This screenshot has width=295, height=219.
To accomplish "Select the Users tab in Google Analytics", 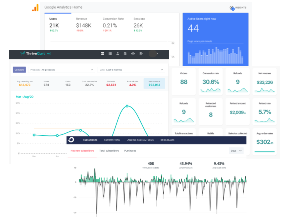I will (54, 25).
